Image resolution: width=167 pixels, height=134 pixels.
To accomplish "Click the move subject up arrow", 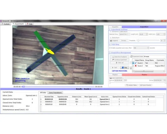I will [131, 63].
